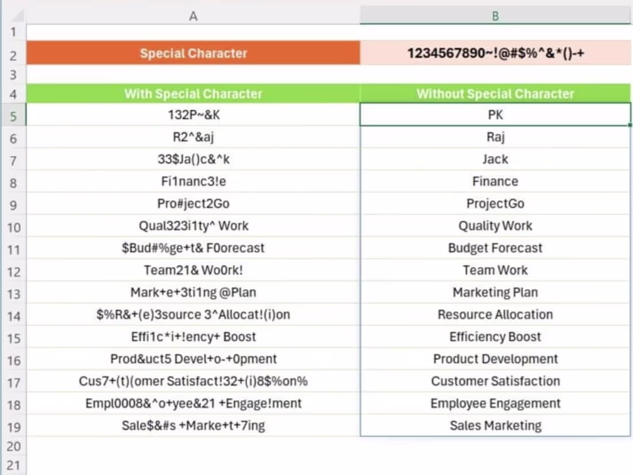
Task: Select row 5 header
Action: pyautogui.click(x=14, y=116)
